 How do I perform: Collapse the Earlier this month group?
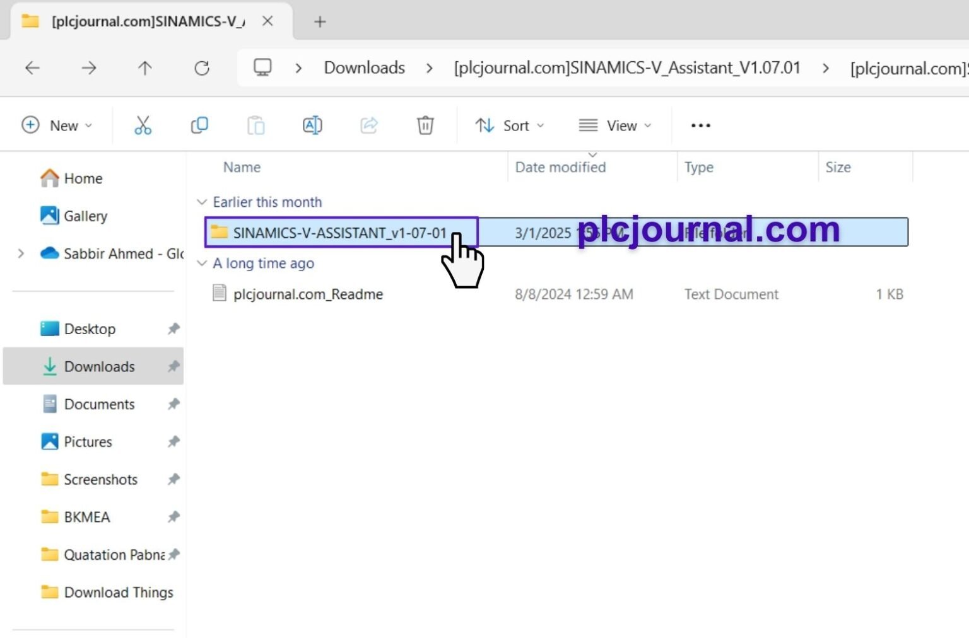click(202, 202)
